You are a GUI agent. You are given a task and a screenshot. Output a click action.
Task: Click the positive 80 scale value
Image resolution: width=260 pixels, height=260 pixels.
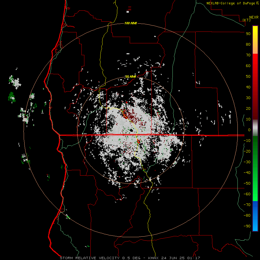pos(248,44)
